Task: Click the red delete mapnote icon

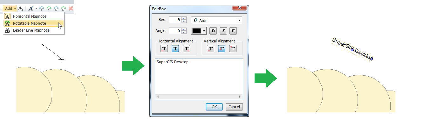Action: pyautogui.click(x=71, y=9)
